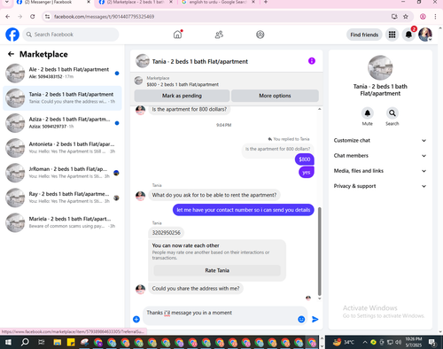Open Ray conversation in list
Viewport: 443px width, 349px height.
[x=62, y=198]
